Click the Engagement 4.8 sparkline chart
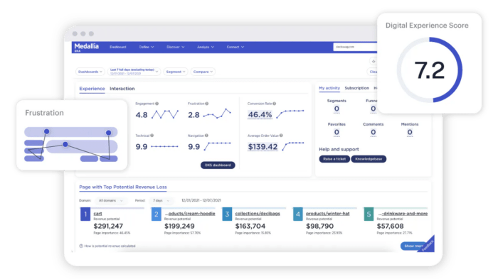Viewport: 498px width, 279px height. [165, 114]
